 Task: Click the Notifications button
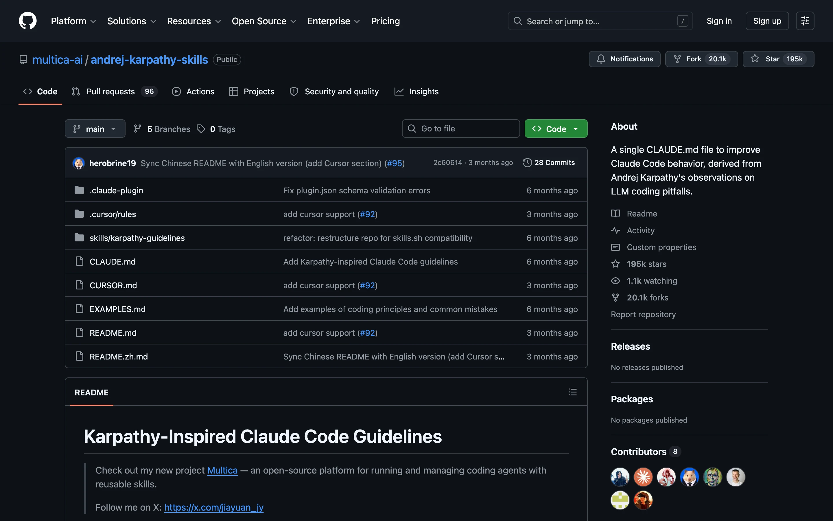624,59
